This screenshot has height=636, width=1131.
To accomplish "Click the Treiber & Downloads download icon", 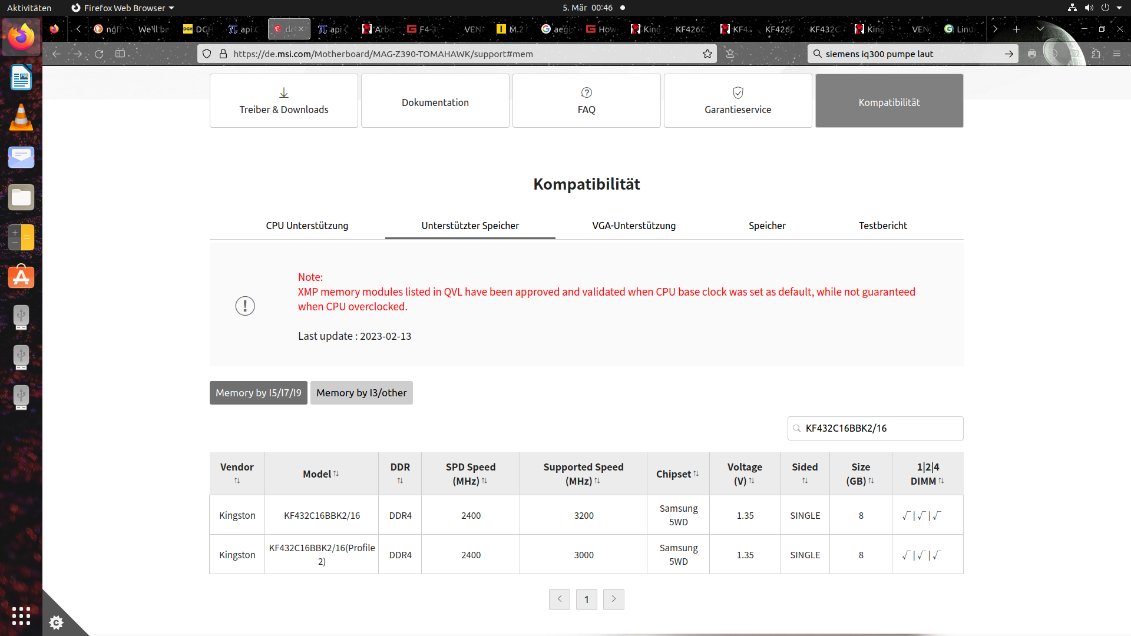I will tap(283, 93).
